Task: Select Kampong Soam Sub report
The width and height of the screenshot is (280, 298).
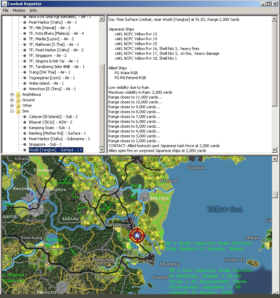Action: click(x=49, y=128)
